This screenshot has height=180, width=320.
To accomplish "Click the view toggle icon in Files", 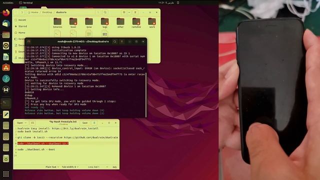I will pos(124,12).
